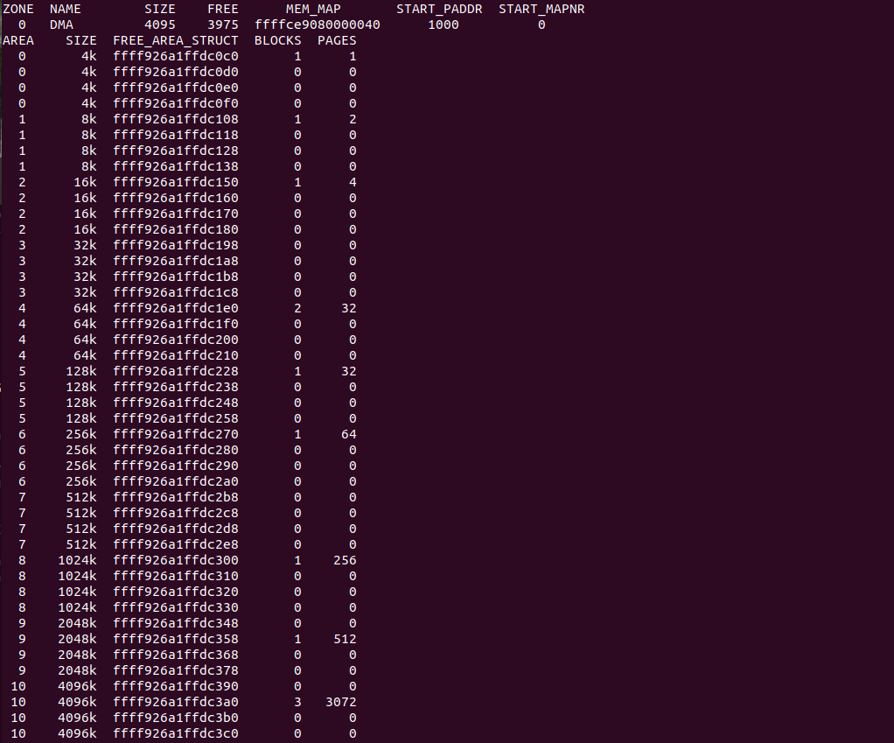Screen dimensions: 894x743
Task: Click the DMA zone name
Action: [61, 25]
